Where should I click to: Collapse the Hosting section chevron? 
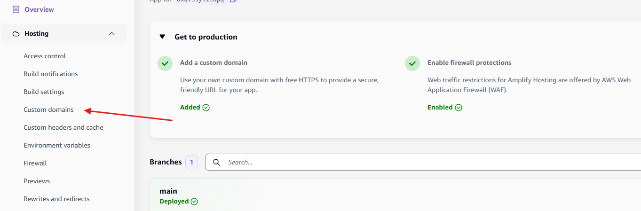click(111, 34)
